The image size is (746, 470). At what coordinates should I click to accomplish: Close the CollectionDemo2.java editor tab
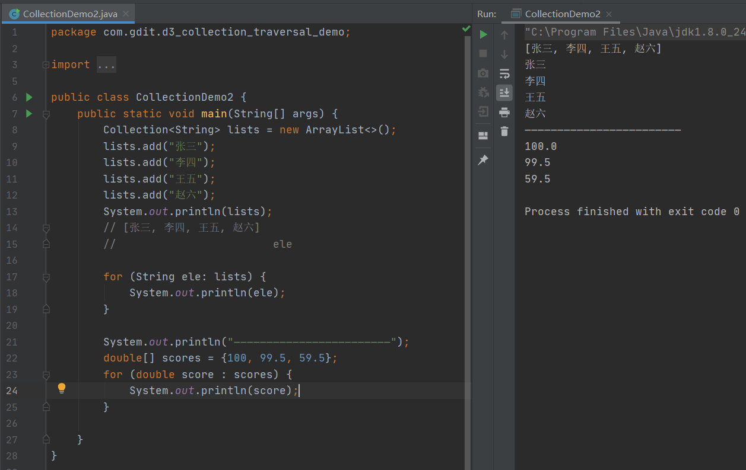(x=126, y=14)
